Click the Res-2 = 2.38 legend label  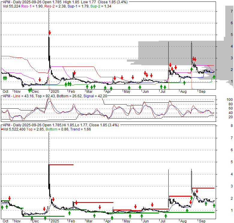55,6
